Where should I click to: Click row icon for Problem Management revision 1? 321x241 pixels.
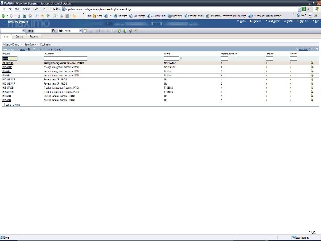[x=312, y=88]
